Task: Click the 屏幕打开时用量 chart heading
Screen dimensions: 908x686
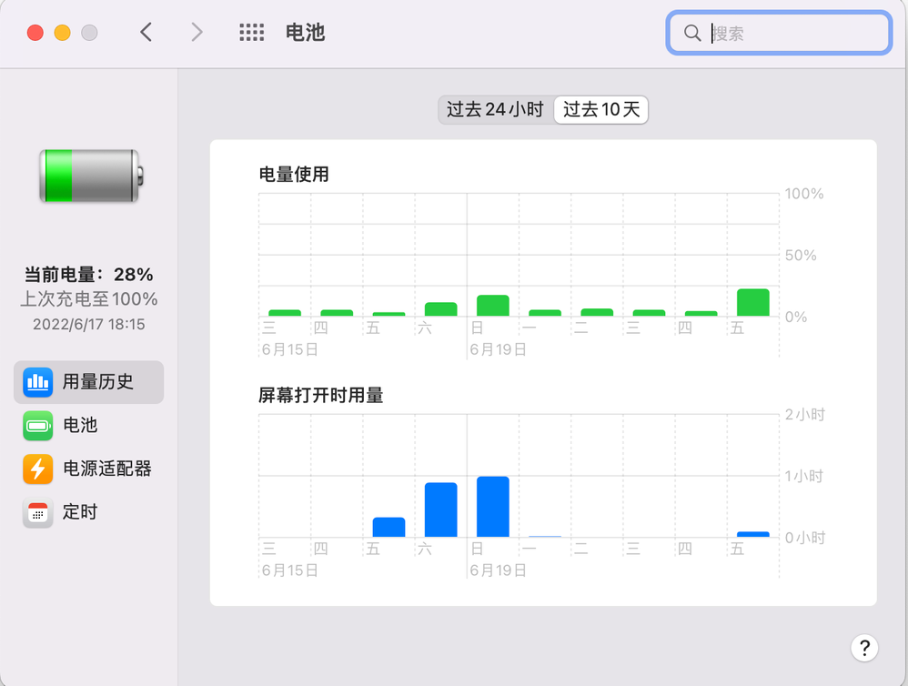Action: (321, 396)
